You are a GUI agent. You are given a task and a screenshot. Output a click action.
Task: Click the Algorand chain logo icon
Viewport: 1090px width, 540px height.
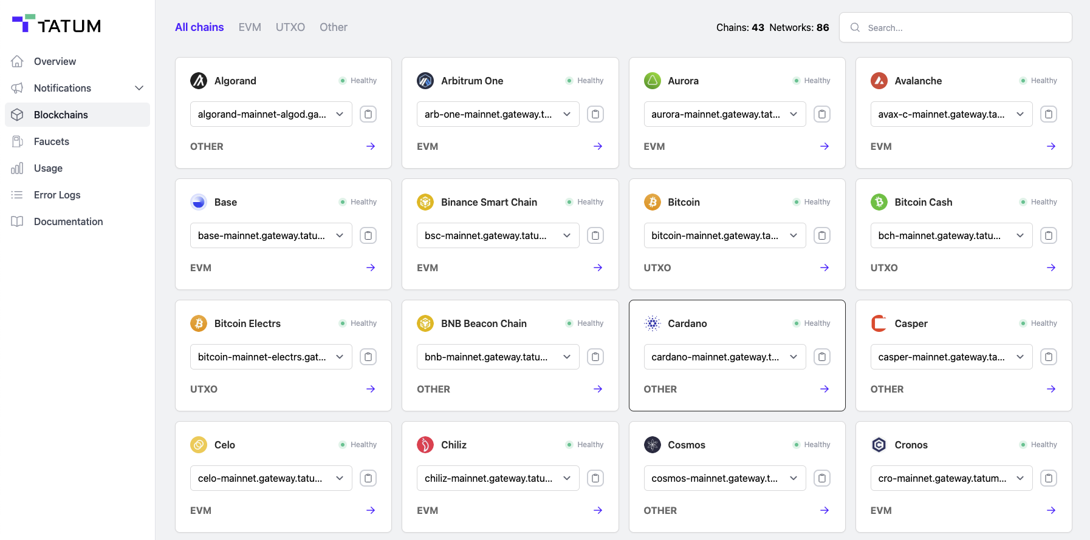tap(199, 81)
